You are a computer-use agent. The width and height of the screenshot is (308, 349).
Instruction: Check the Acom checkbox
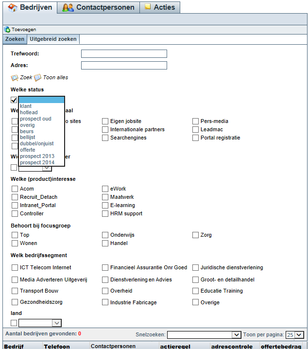[x=15, y=189]
